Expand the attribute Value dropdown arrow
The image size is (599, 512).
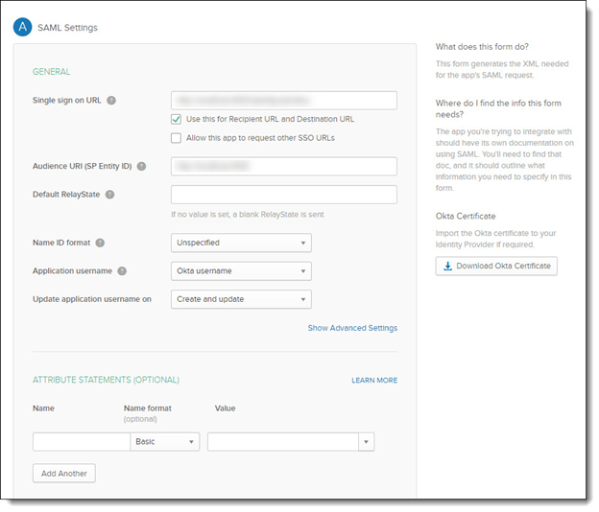[x=367, y=442]
